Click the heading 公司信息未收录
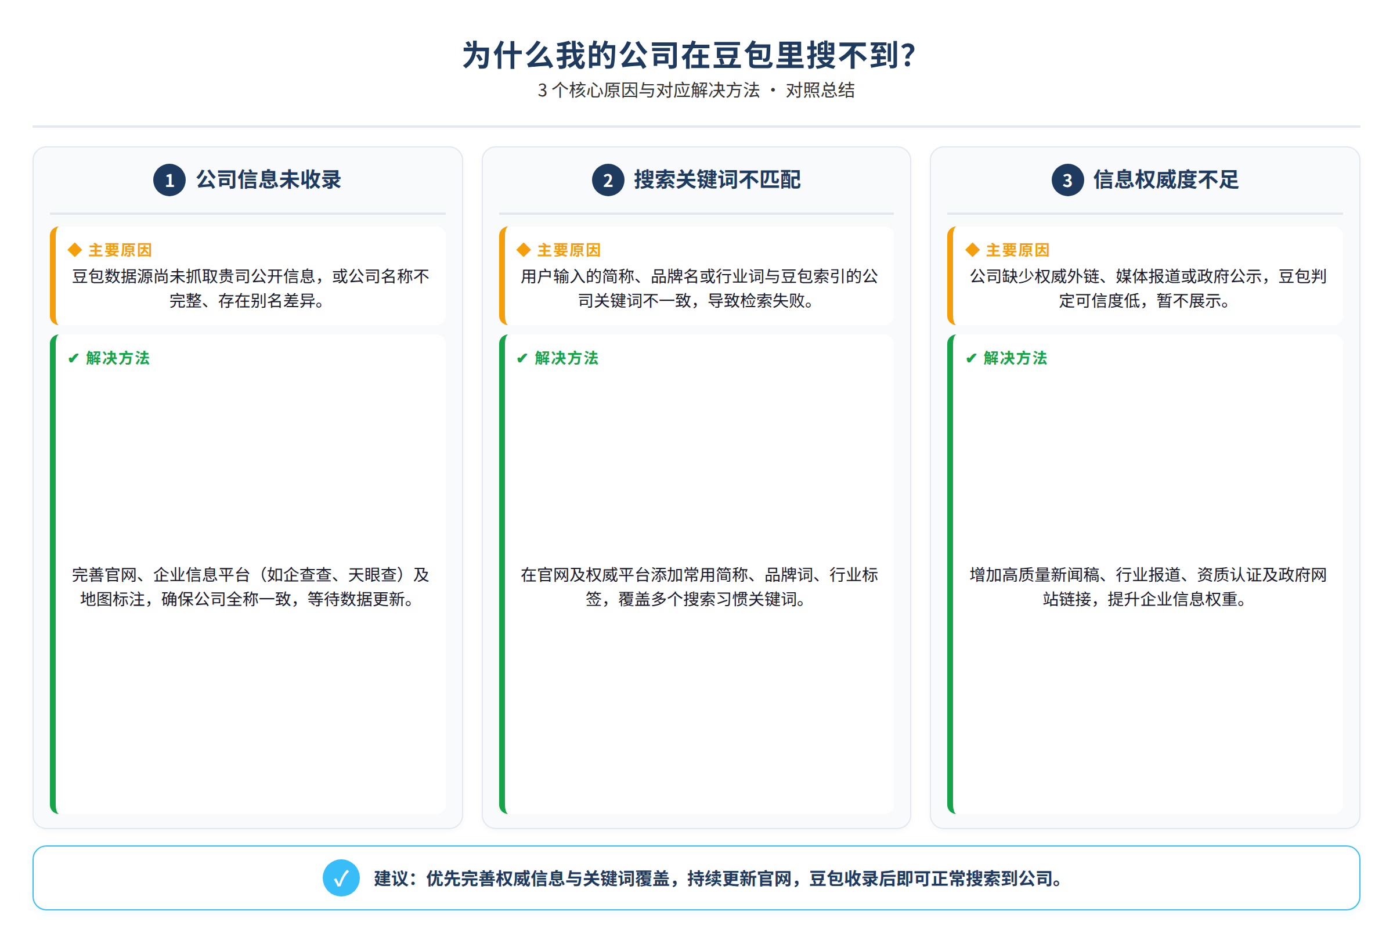1393x929 pixels. click(x=268, y=179)
